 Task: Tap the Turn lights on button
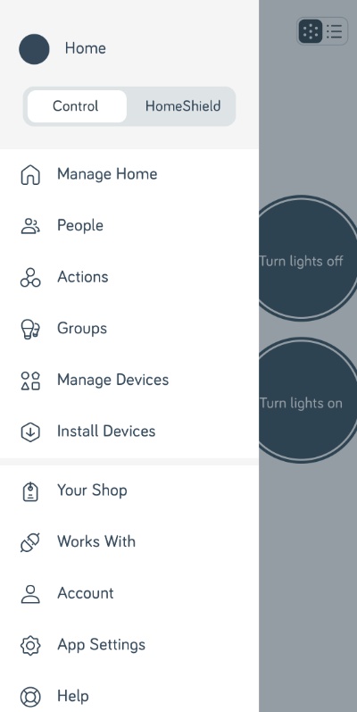pos(301,401)
